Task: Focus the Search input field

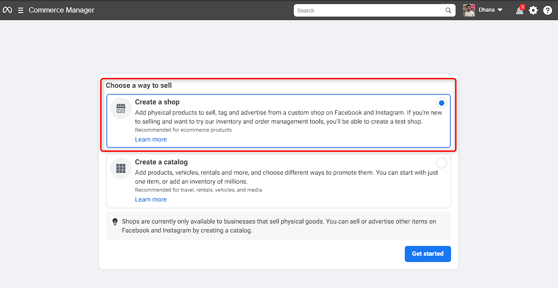Action: [x=375, y=10]
